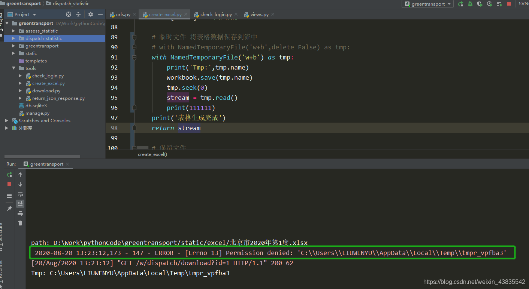This screenshot has height=289, width=529.
Task: Click the Restore Layout icon in Run panel
Action: coord(9,196)
